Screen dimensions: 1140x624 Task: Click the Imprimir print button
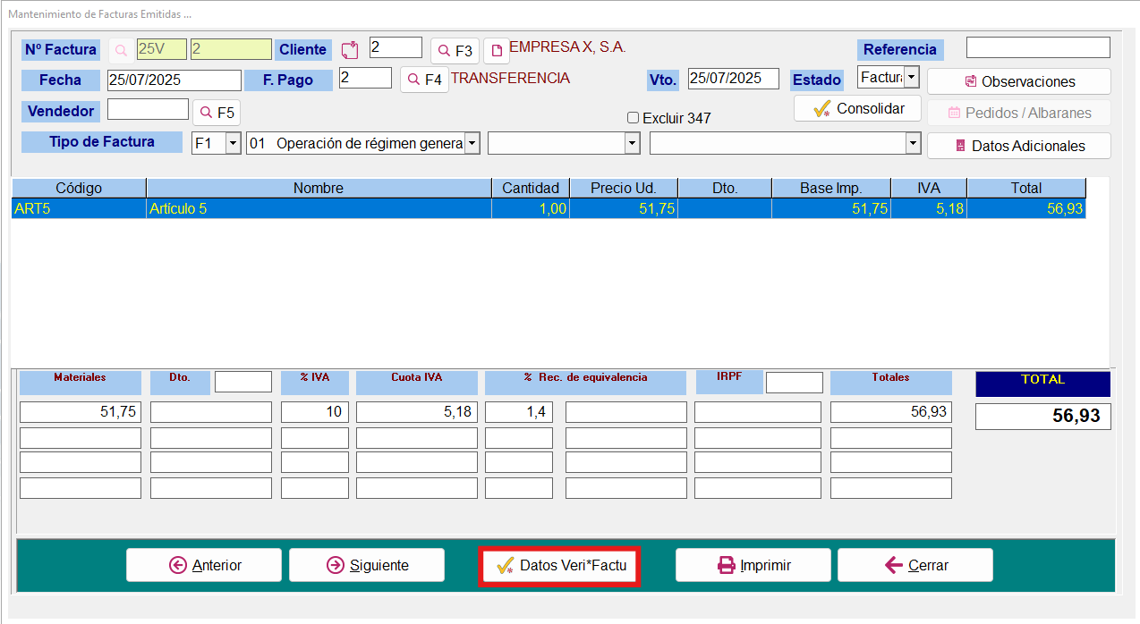(753, 565)
